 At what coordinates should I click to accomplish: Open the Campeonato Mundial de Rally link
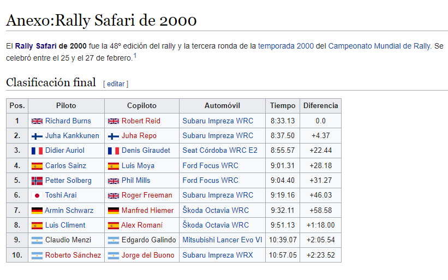coord(379,46)
